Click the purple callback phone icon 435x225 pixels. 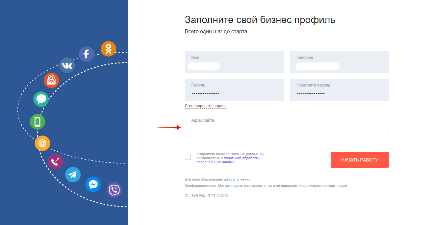coord(55,161)
